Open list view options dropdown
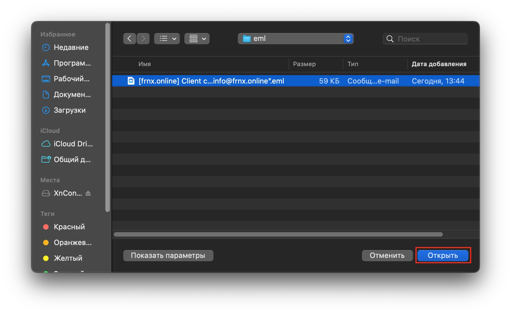 [x=167, y=39]
